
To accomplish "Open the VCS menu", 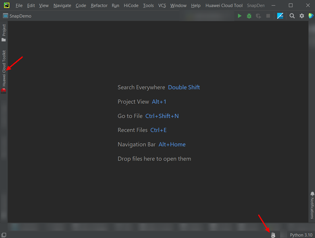I will coord(162,5).
